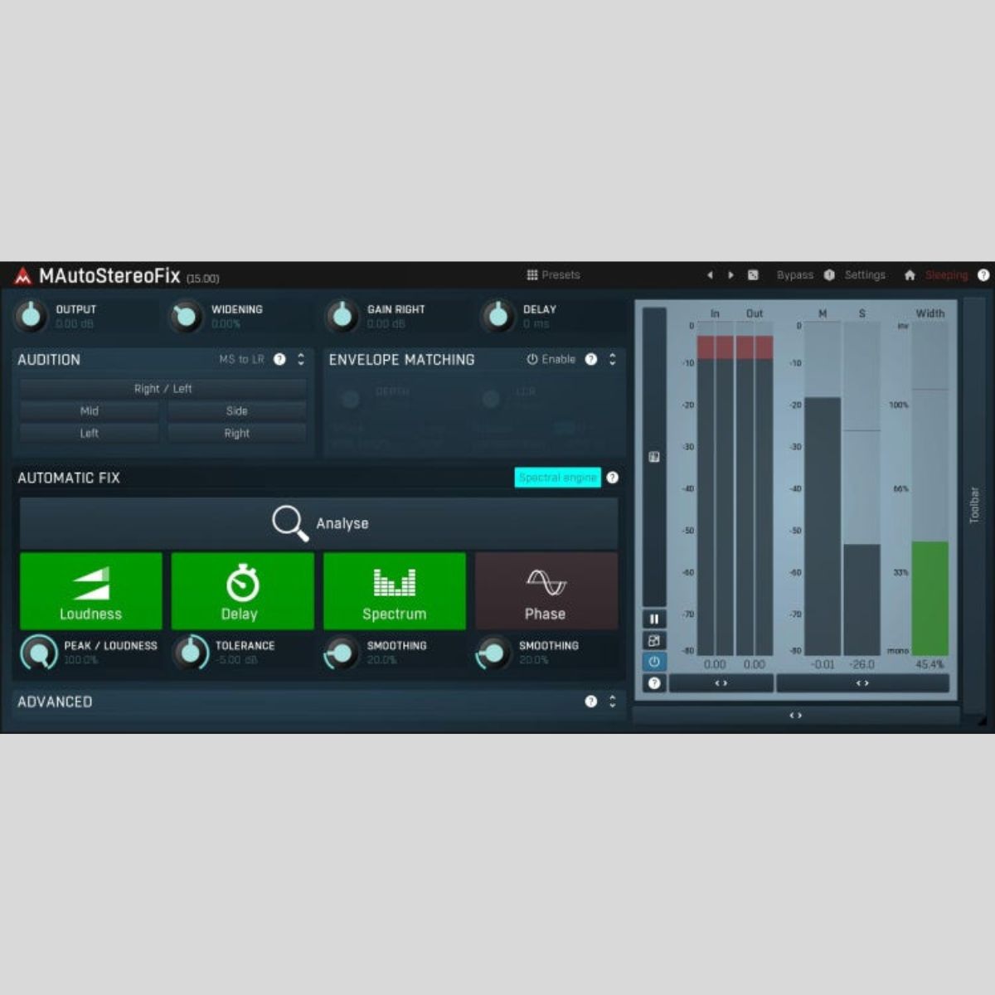The width and height of the screenshot is (995, 995).
Task: Audition the Right channel
Action: point(237,433)
